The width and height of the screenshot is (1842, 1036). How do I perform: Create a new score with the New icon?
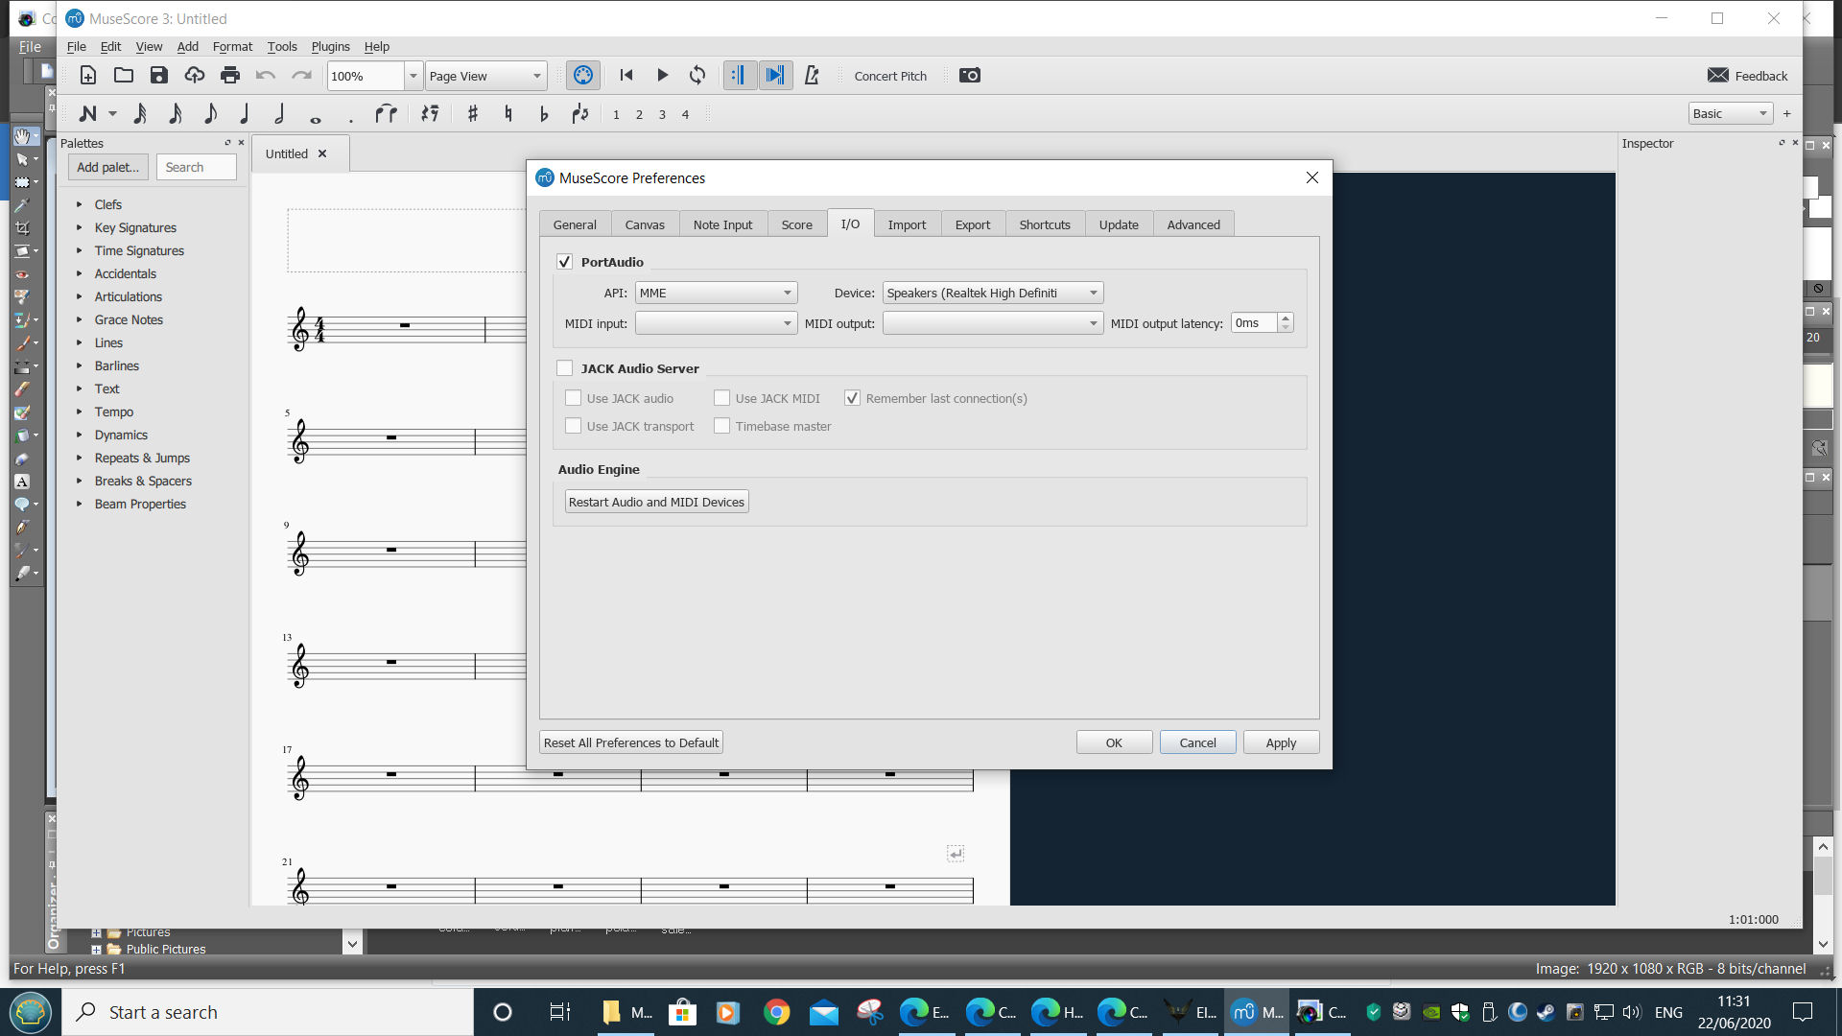point(87,76)
